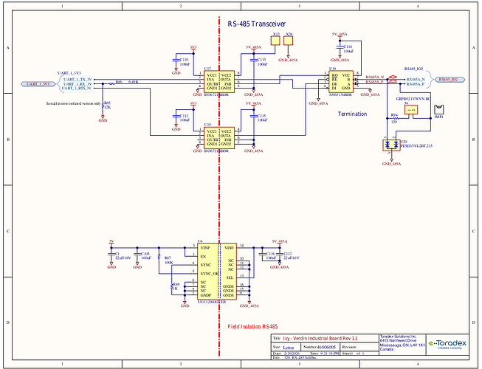Select the U17 ISO6721 isolator chip symbol
This screenshot has width=482, height=369.
pos(219,81)
